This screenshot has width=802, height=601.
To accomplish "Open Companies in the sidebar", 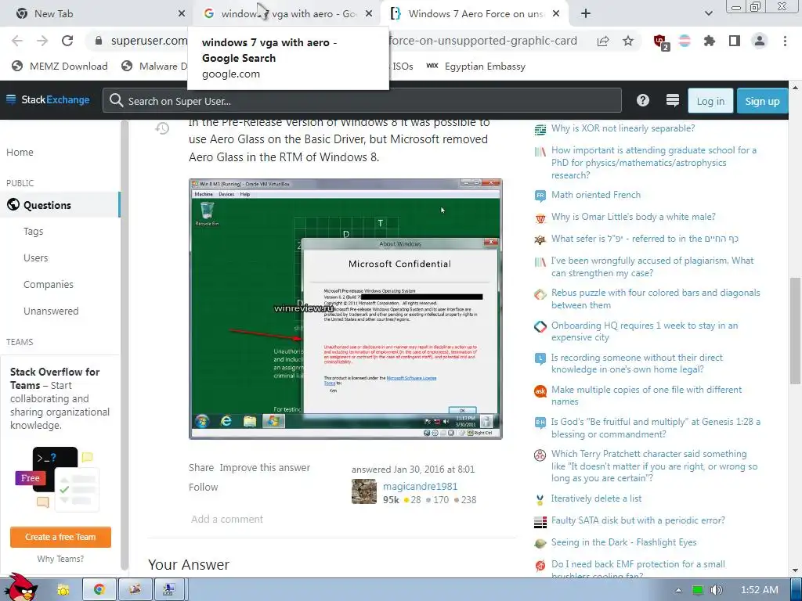I will coord(49,285).
